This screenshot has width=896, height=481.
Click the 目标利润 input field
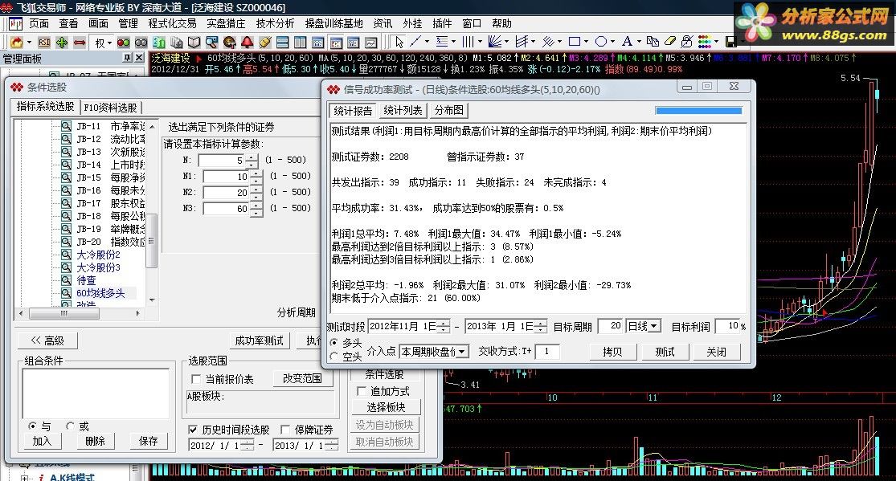pyautogui.click(x=727, y=325)
